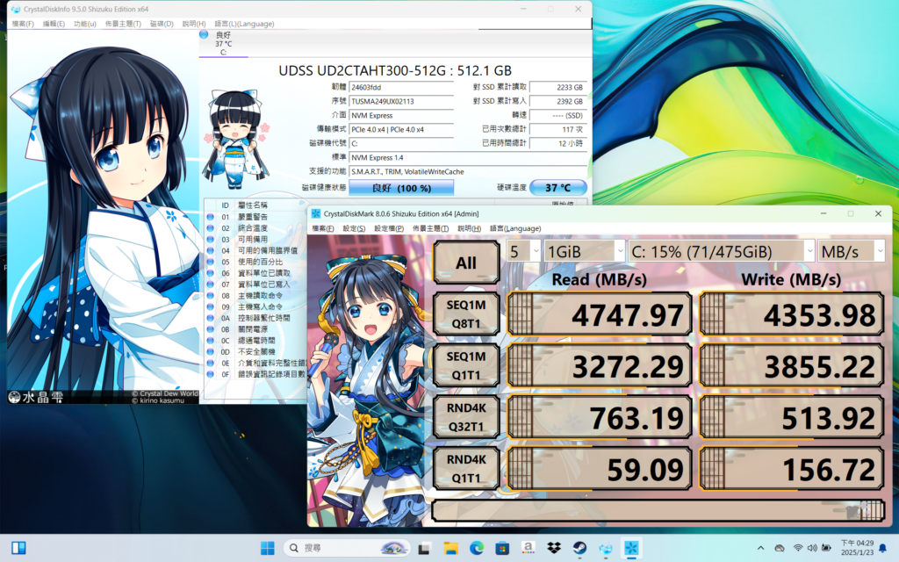Image resolution: width=899 pixels, height=562 pixels.
Task: Open 檔案(F) menu in CrystalDiskInfo
Action: click(x=23, y=24)
